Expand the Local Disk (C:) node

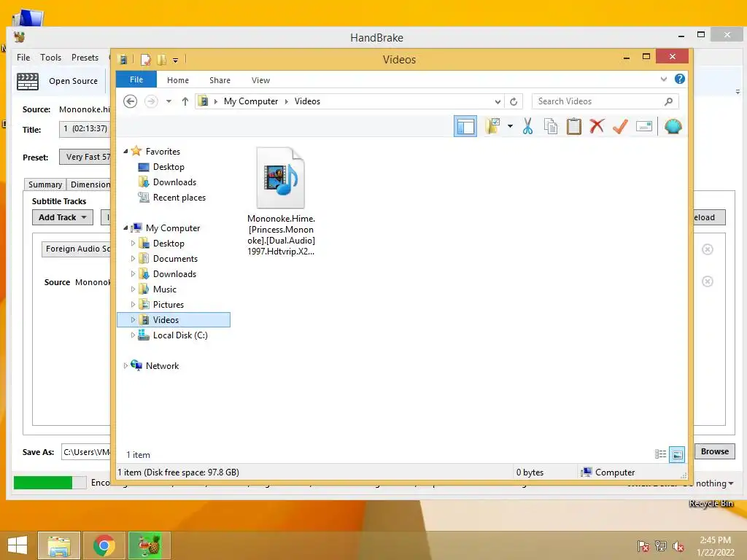click(133, 335)
